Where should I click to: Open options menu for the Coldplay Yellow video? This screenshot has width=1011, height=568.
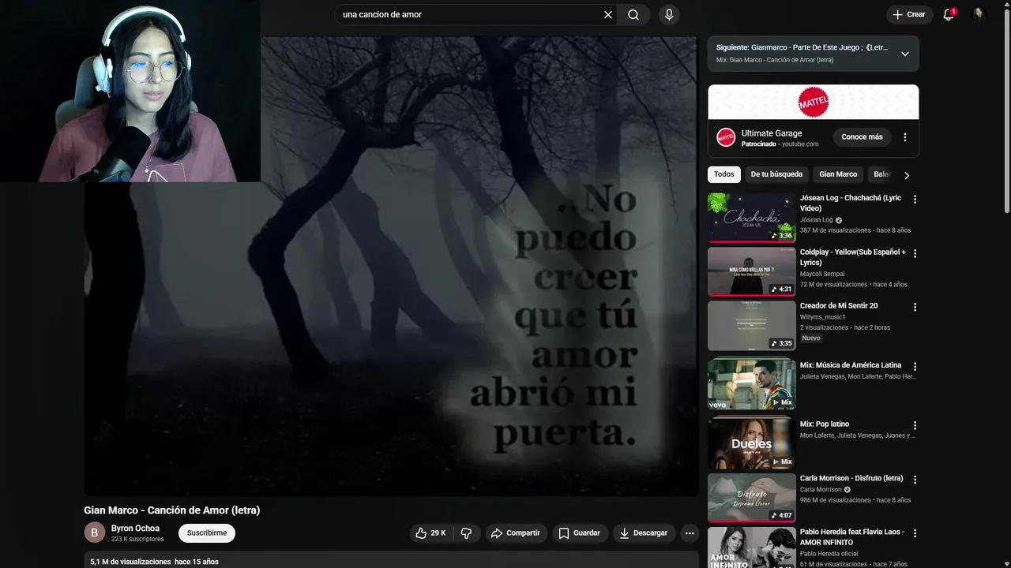915,253
